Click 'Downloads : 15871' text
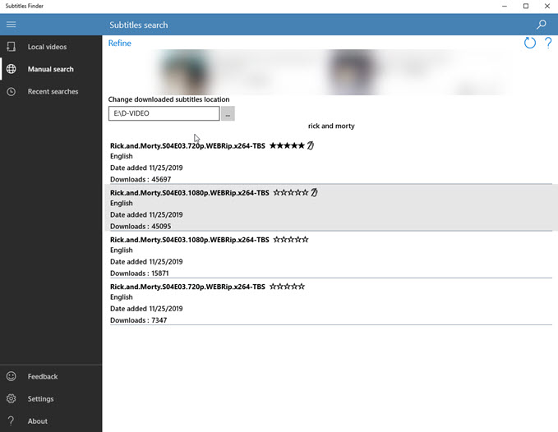 click(140, 273)
